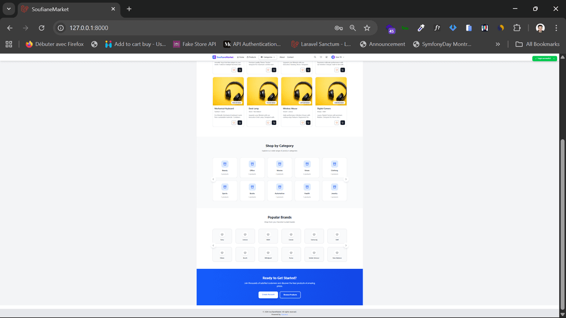Open the Products nav link

click(251, 57)
